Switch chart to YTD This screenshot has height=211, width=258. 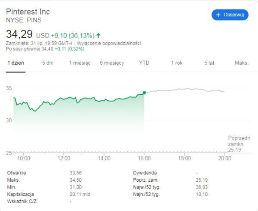[144, 63]
